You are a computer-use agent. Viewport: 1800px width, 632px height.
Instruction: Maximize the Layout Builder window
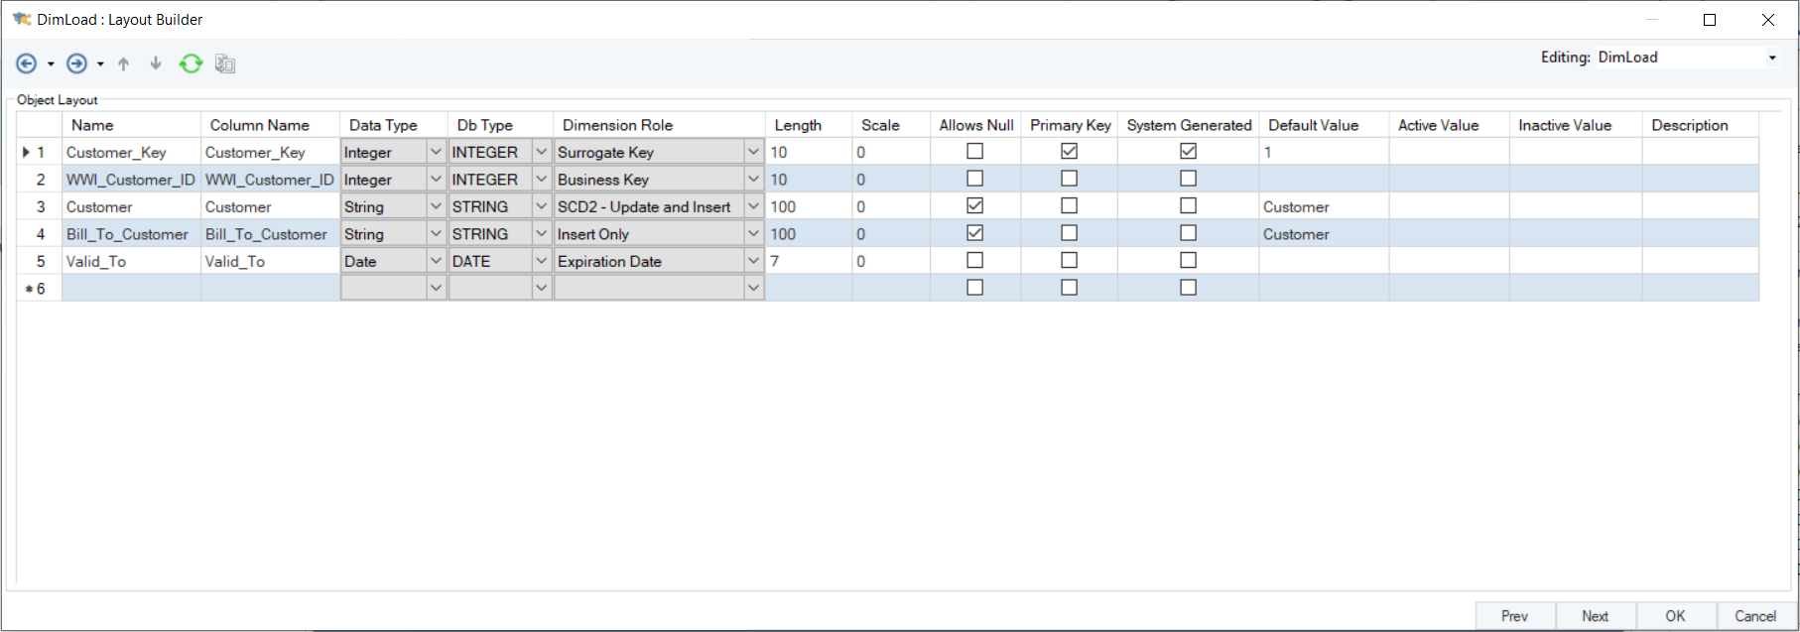(1710, 20)
